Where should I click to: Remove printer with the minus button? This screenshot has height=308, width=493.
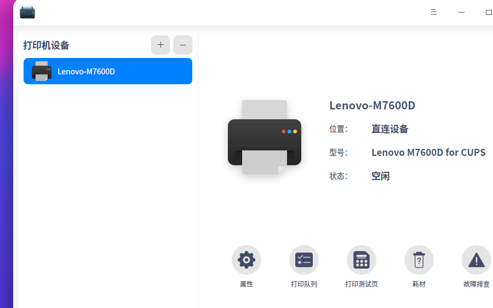[183, 45]
